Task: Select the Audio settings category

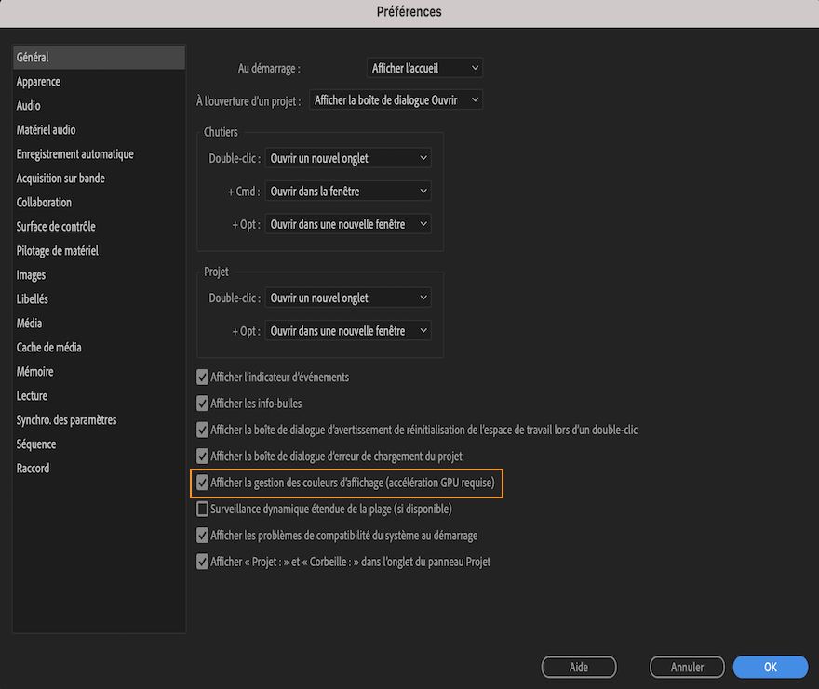Action: 28,105
